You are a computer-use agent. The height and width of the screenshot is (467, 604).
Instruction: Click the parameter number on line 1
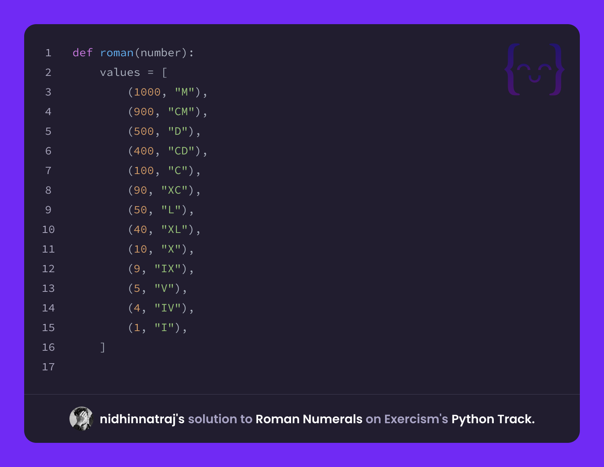click(x=161, y=53)
